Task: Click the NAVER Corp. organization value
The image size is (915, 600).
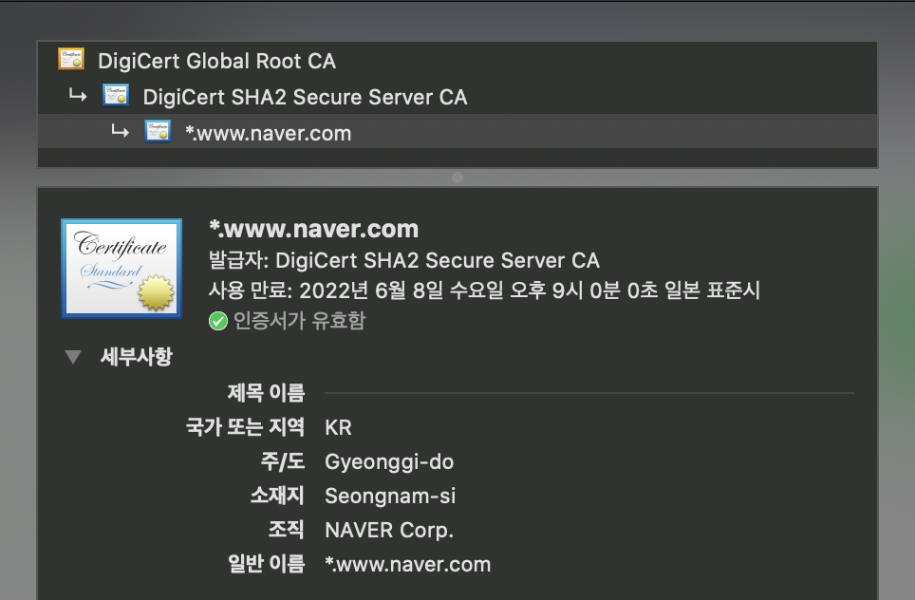Action: (x=389, y=530)
